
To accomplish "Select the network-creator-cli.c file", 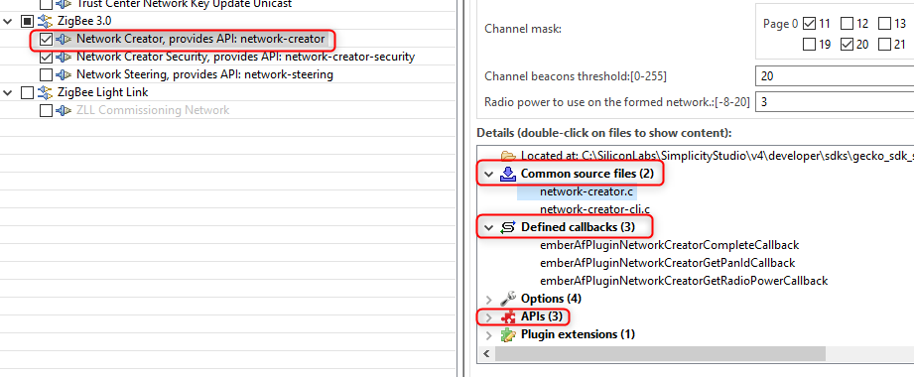I will coord(594,209).
